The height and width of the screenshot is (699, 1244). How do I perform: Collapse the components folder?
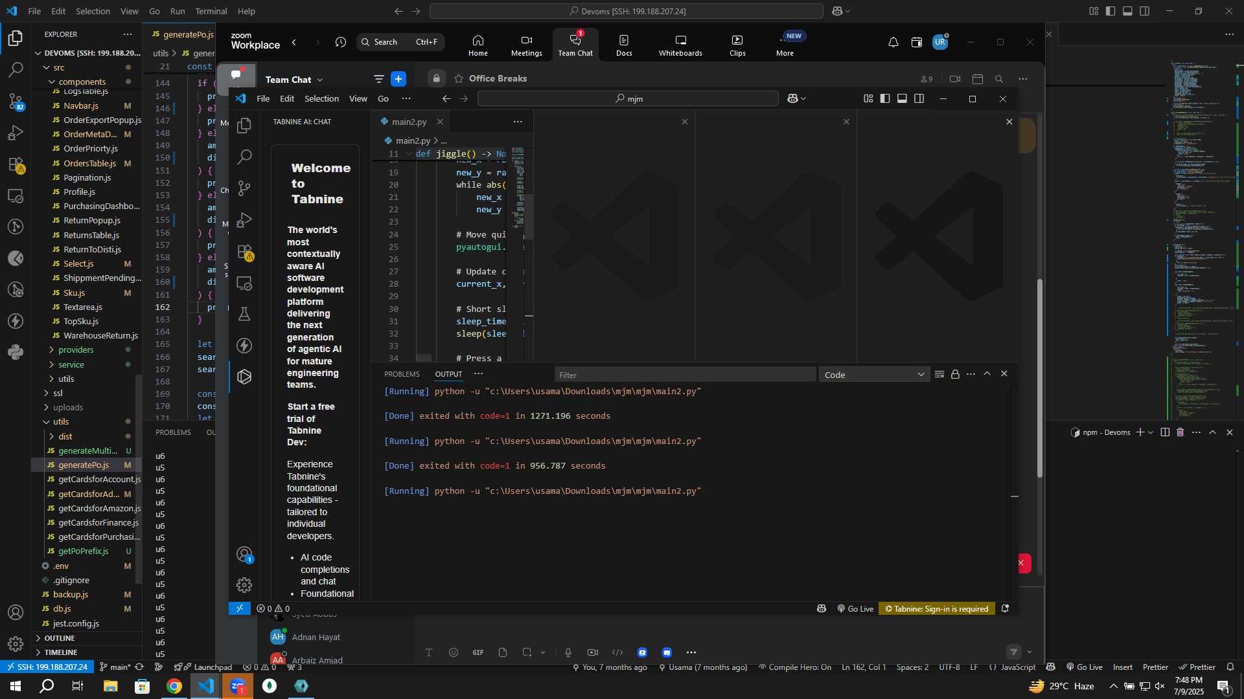click(82, 82)
